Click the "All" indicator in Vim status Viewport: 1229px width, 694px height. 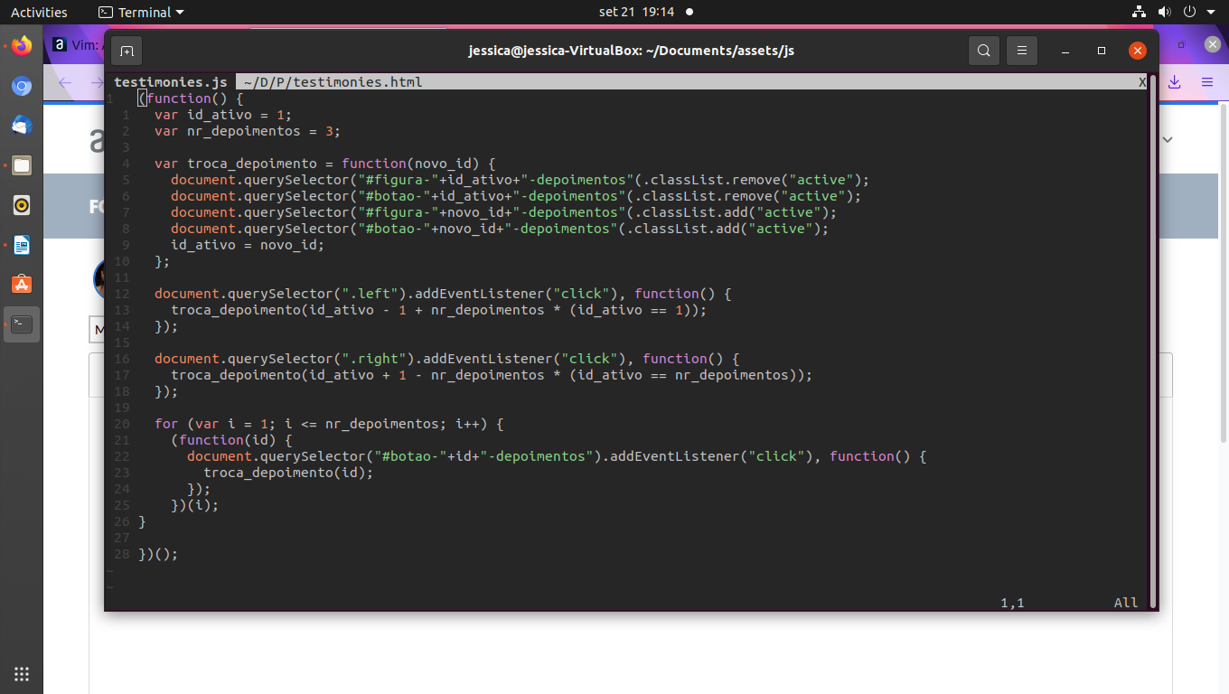[1126, 603]
